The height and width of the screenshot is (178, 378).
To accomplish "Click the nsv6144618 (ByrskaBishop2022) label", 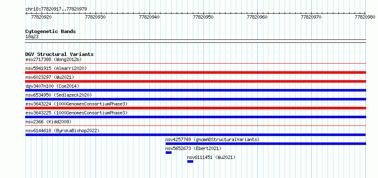I will [62, 131].
